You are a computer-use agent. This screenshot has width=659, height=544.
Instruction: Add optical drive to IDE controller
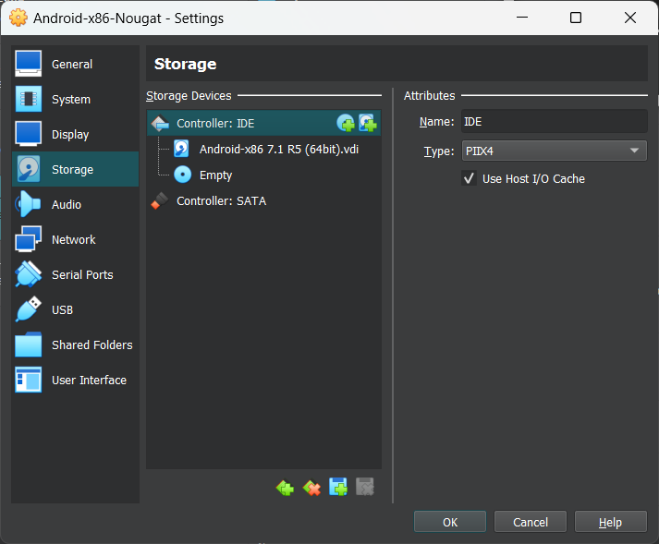[346, 123]
